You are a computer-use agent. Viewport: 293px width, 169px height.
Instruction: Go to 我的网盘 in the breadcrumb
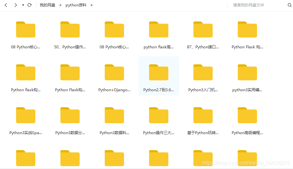coord(48,5)
